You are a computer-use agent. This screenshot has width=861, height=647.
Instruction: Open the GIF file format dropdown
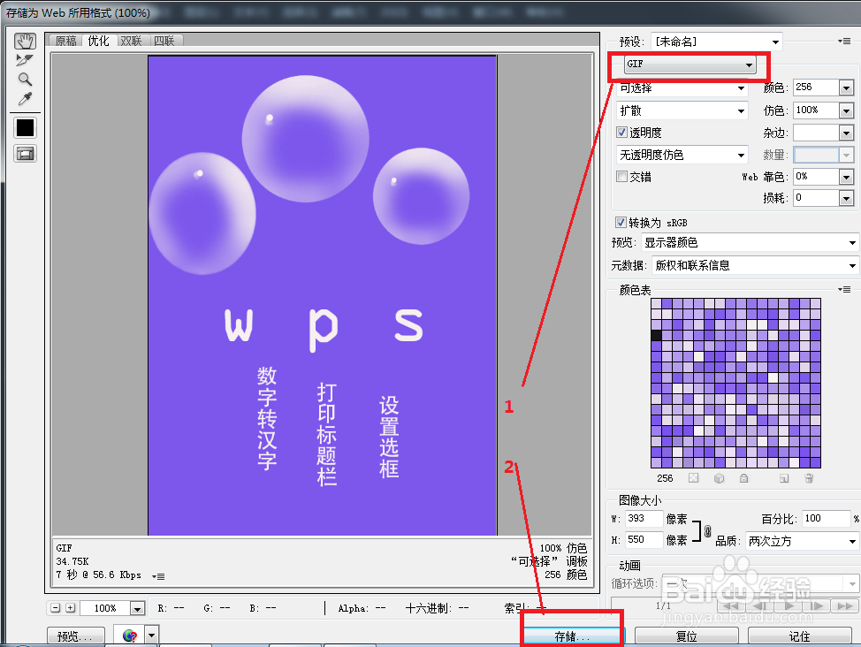690,65
